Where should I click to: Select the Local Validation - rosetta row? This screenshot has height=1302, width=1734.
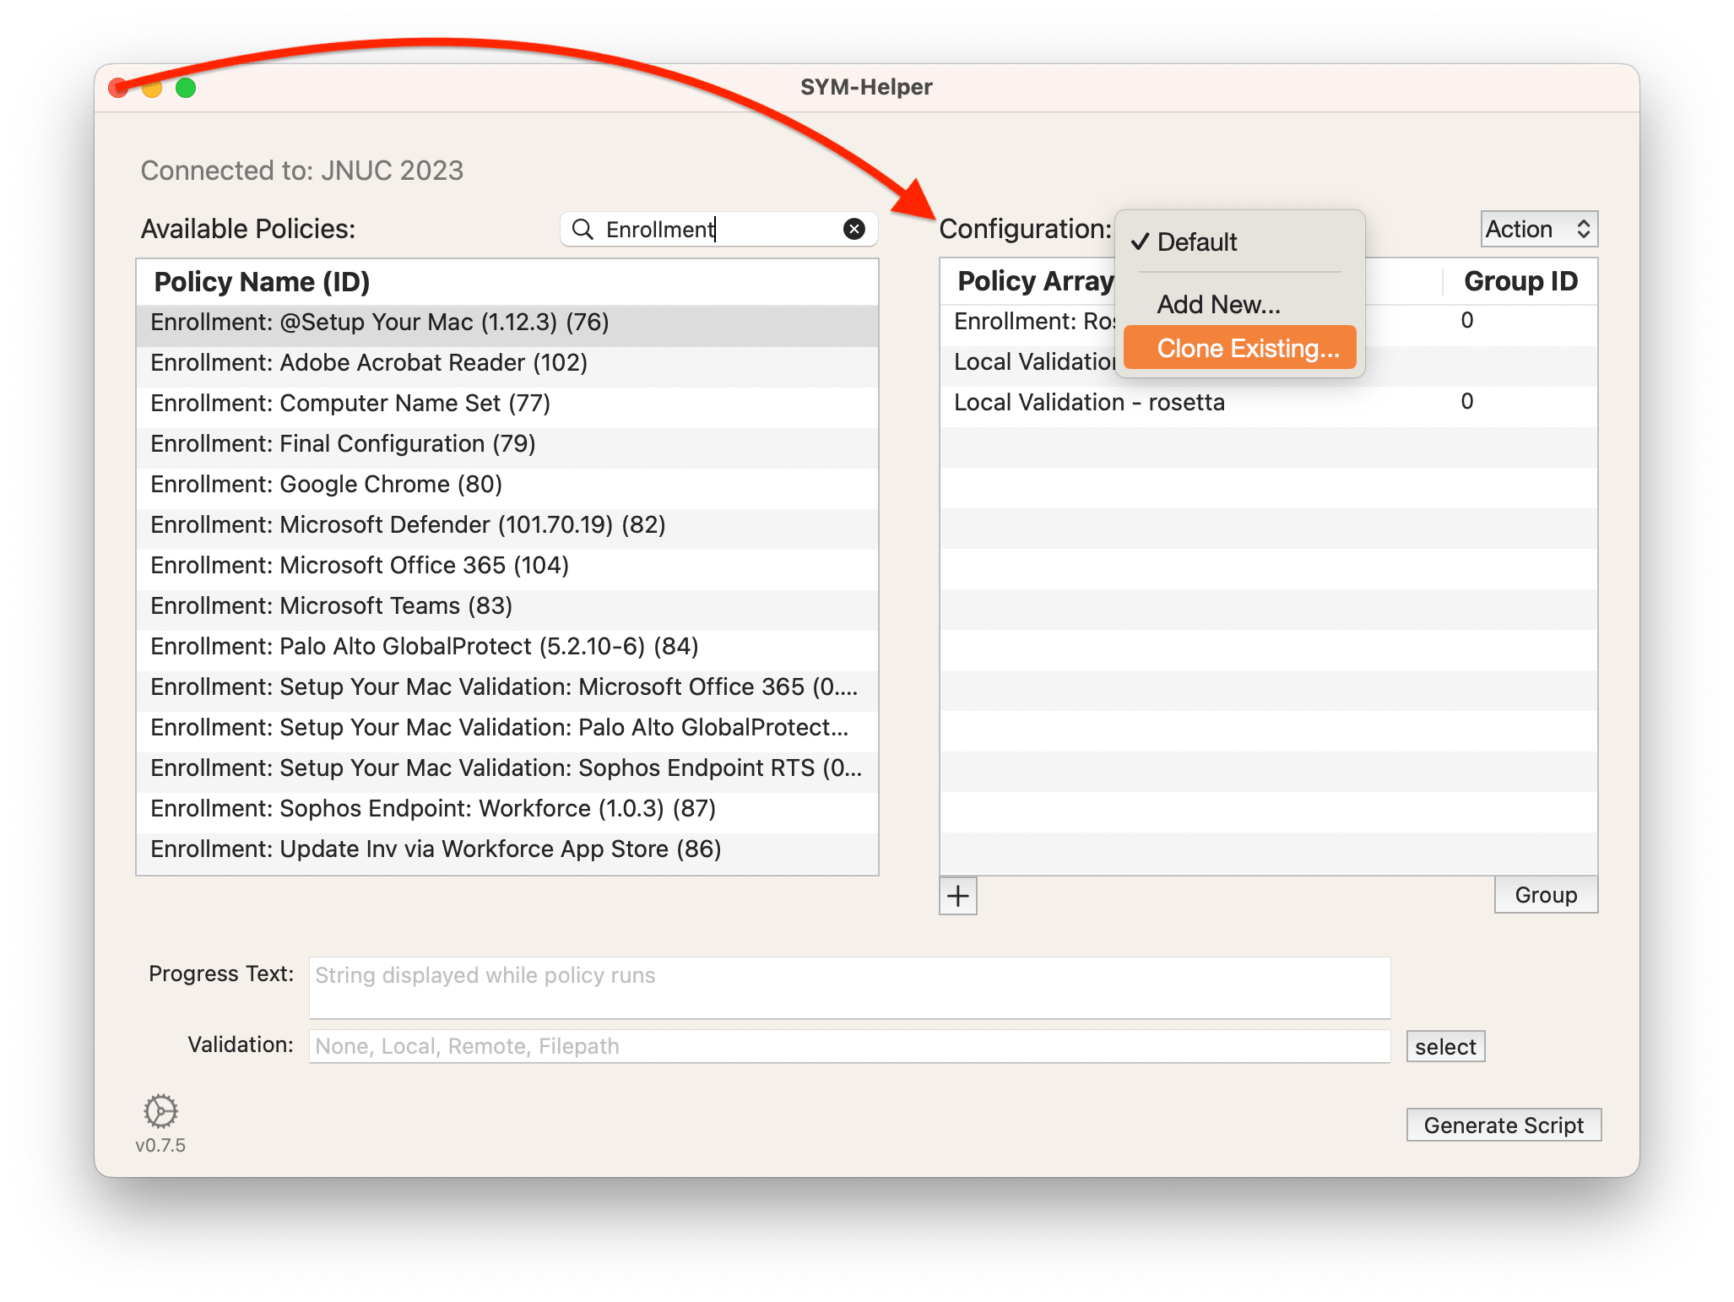coord(1089,402)
